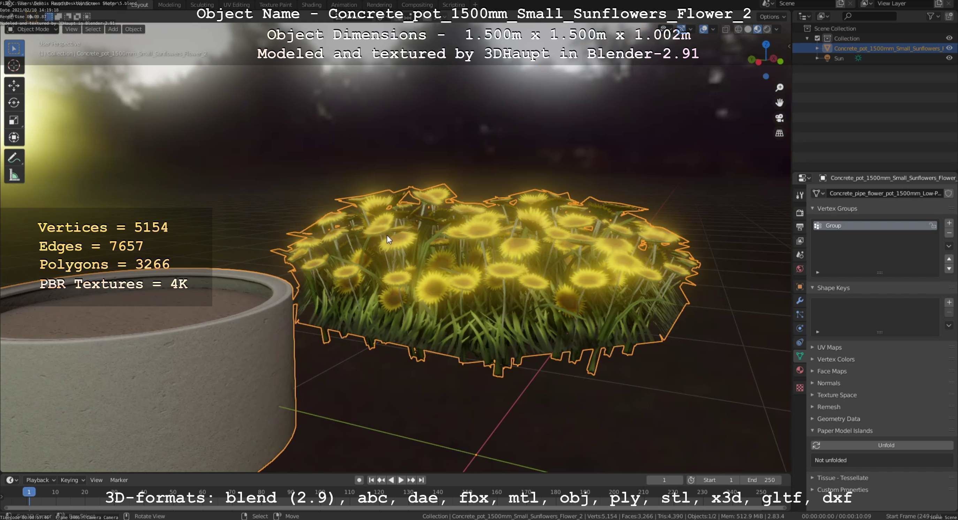Image resolution: width=958 pixels, height=520 pixels.
Task: Open the Physics properties tab
Action: pos(800,329)
